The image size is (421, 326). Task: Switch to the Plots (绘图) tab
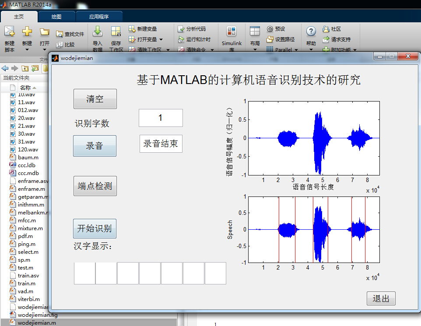click(x=56, y=17)
